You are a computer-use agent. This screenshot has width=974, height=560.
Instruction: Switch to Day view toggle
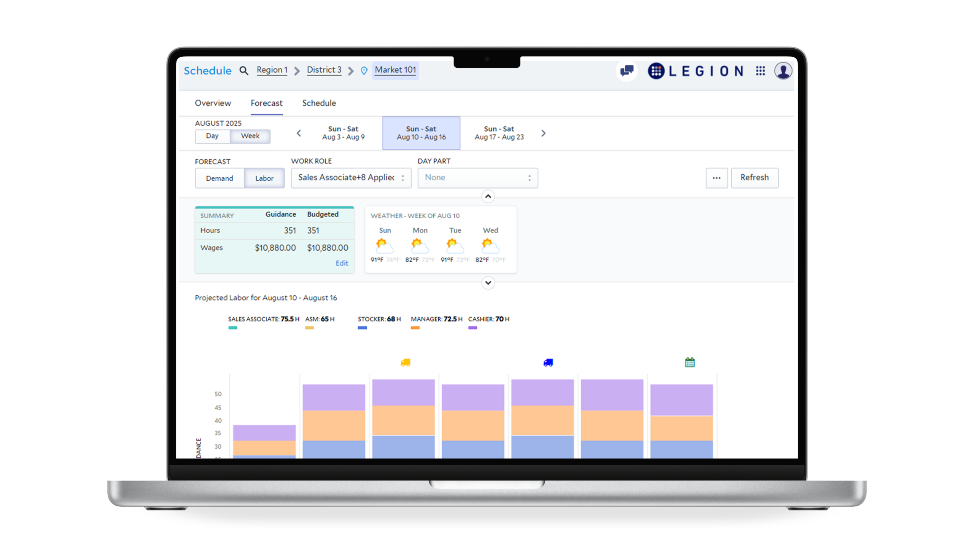pyautogui.click(x=212, y=136)
